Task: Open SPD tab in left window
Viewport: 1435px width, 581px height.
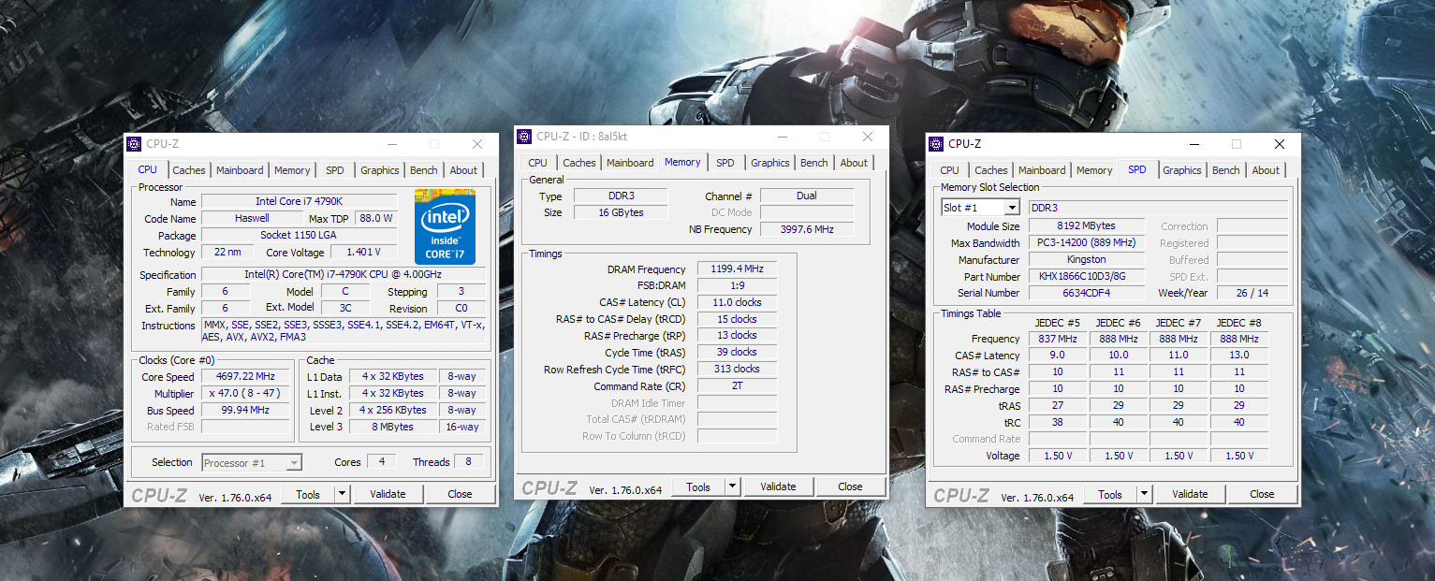Action: pos(335,170)
